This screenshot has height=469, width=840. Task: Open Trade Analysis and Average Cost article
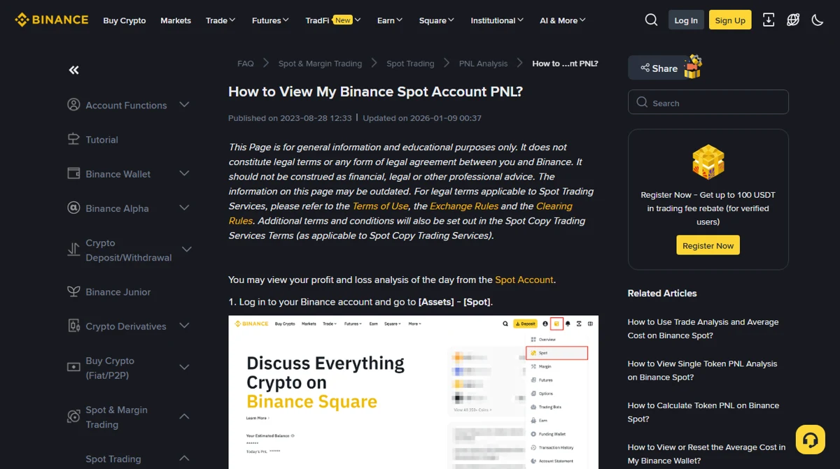(703, 329)
